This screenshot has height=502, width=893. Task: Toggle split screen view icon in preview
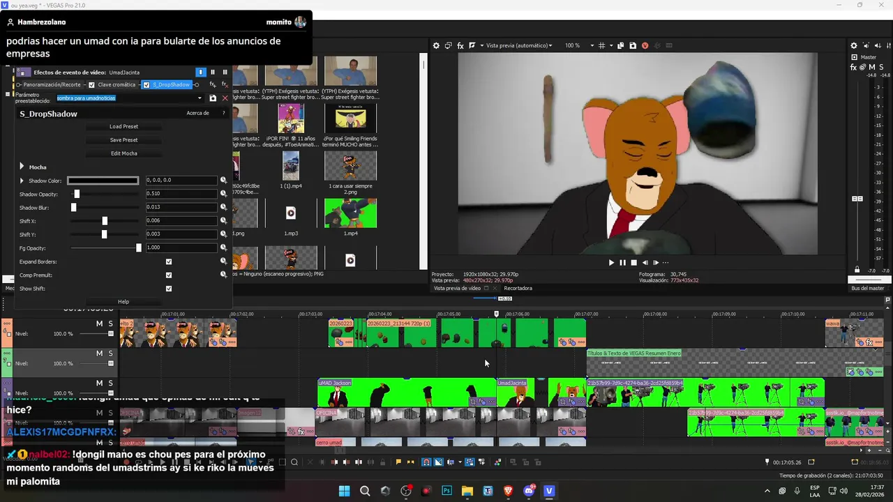[x=472, y=45]
